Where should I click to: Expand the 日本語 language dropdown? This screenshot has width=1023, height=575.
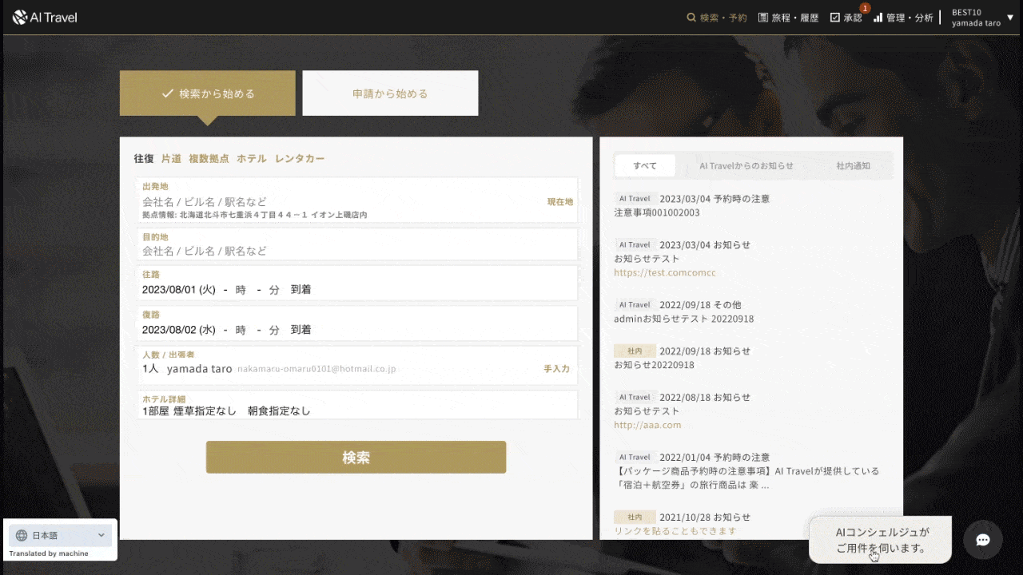tap(102, 535)
